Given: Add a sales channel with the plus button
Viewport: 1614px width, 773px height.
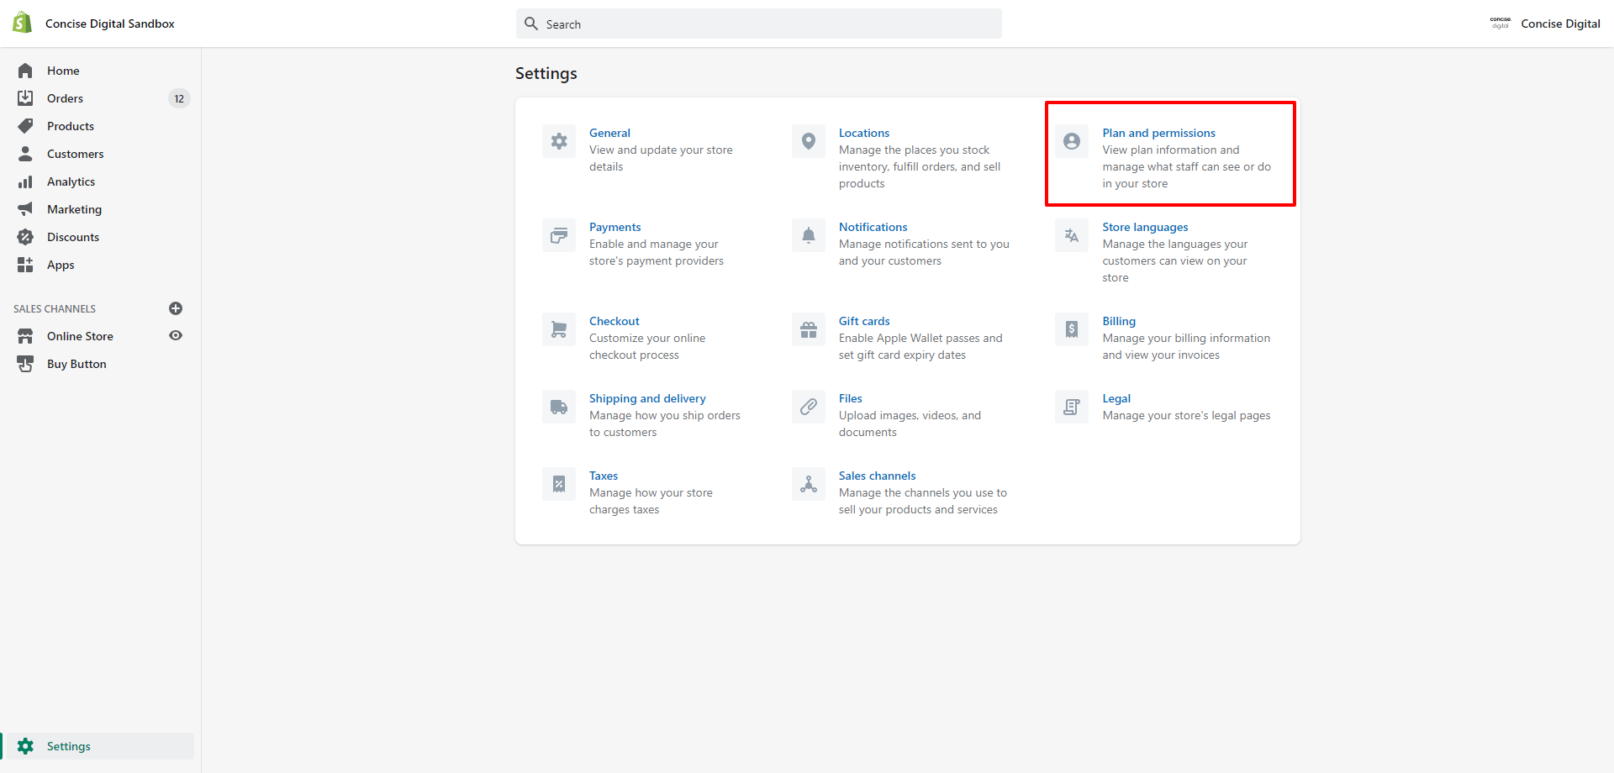Looking at the screenshot, I should point(176,308).
